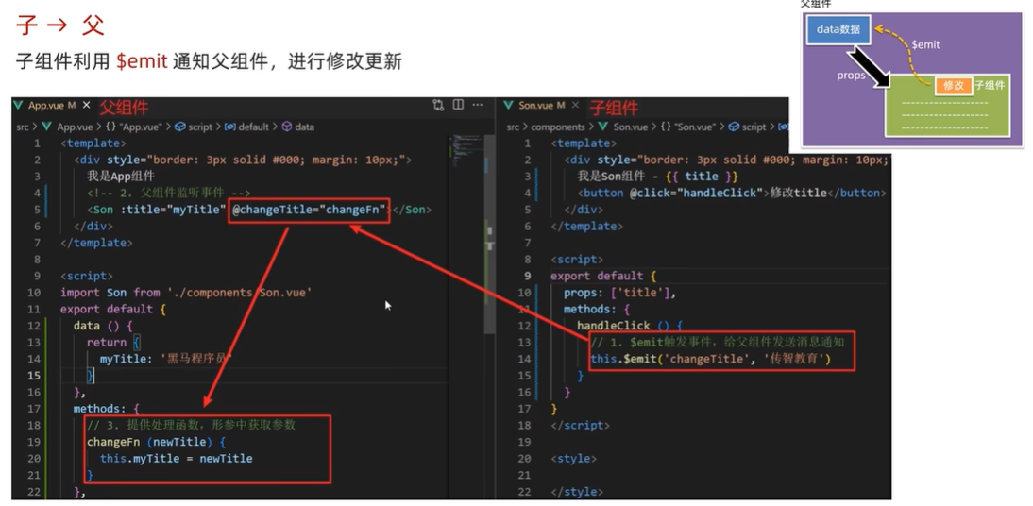Click '<style>' opening tag in Son.vue
This screenshot has height=506, width=1033.
[573, 459]
